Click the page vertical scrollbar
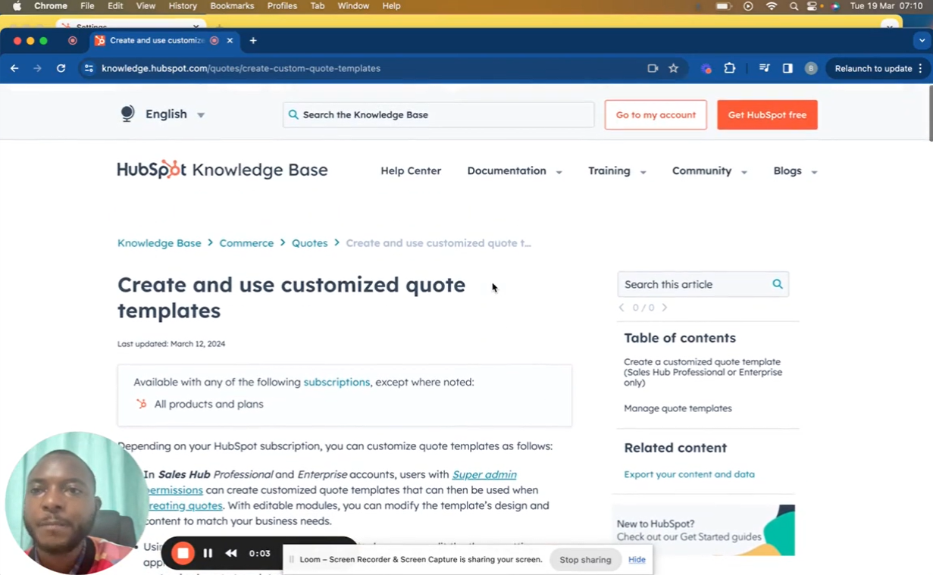 coord(930,114)
